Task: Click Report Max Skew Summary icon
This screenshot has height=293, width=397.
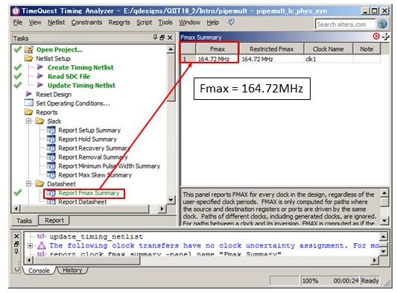Action: tap(51, 175)
